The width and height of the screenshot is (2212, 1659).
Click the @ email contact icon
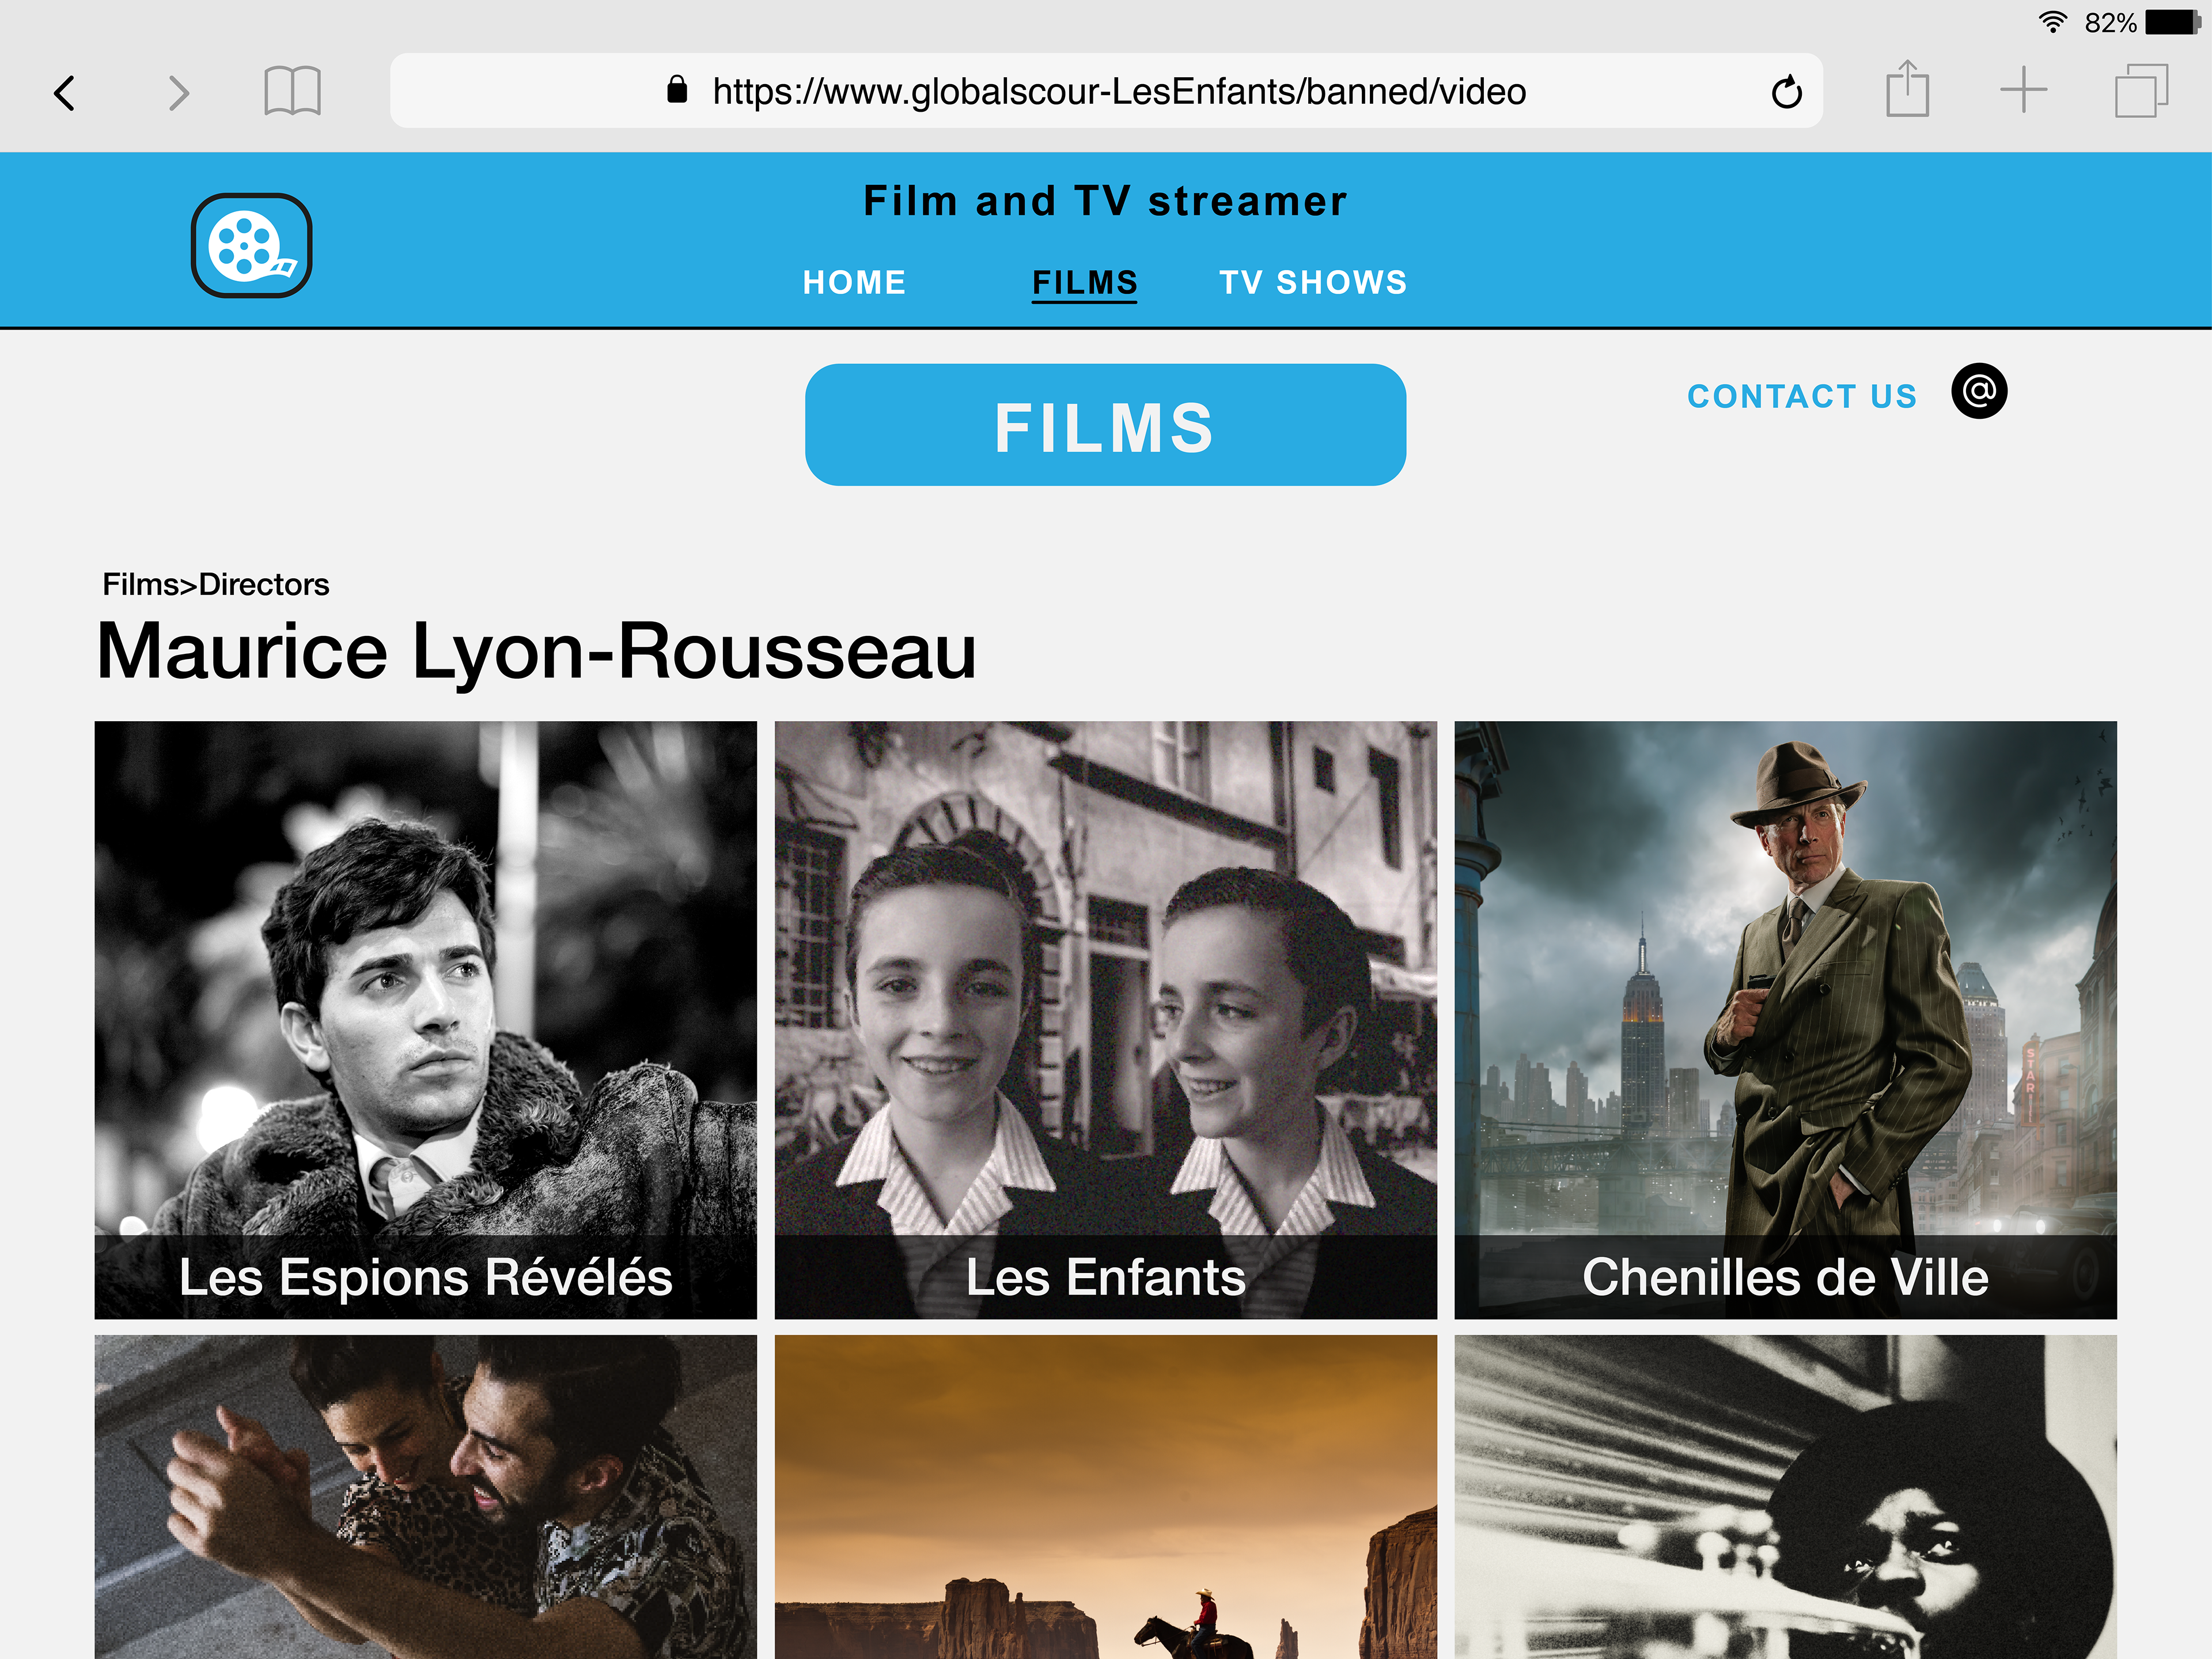1978,391
